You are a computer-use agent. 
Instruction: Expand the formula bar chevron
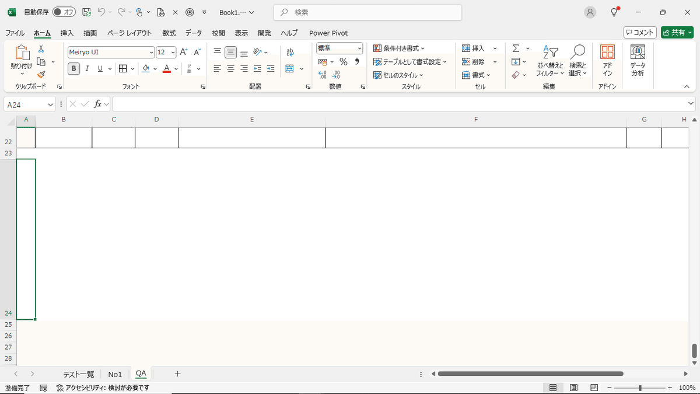click(691, 103)
